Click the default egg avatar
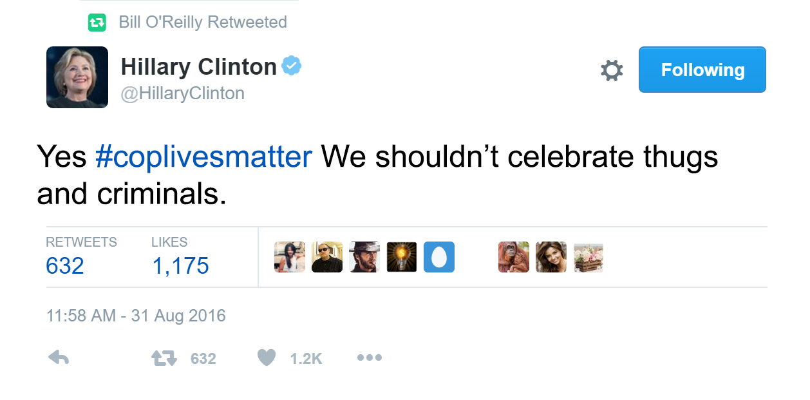This screenshot has width=810, height=400. 439,257
